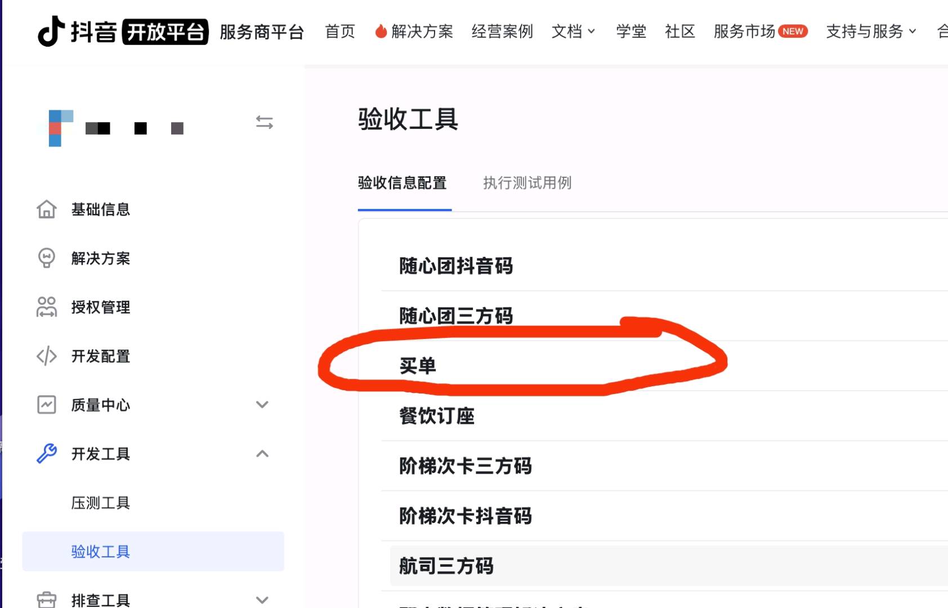
Task: Click the home icon next to 基础信息
Action: (x=47, y=209)
